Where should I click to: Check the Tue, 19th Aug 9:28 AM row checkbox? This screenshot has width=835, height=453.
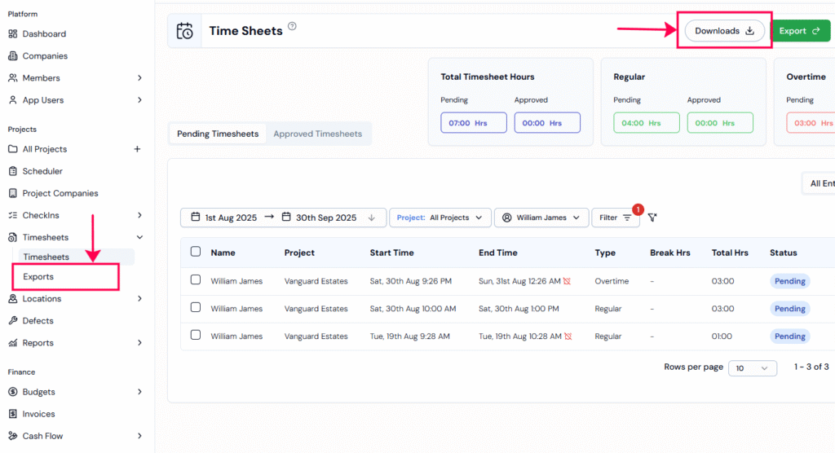point(196,336)
